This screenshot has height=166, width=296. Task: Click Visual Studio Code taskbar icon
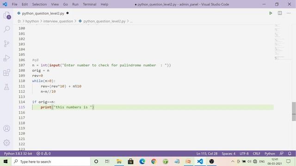200,161
